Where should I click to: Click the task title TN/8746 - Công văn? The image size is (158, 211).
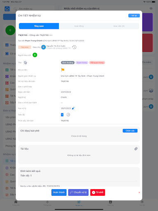point(33,35)
